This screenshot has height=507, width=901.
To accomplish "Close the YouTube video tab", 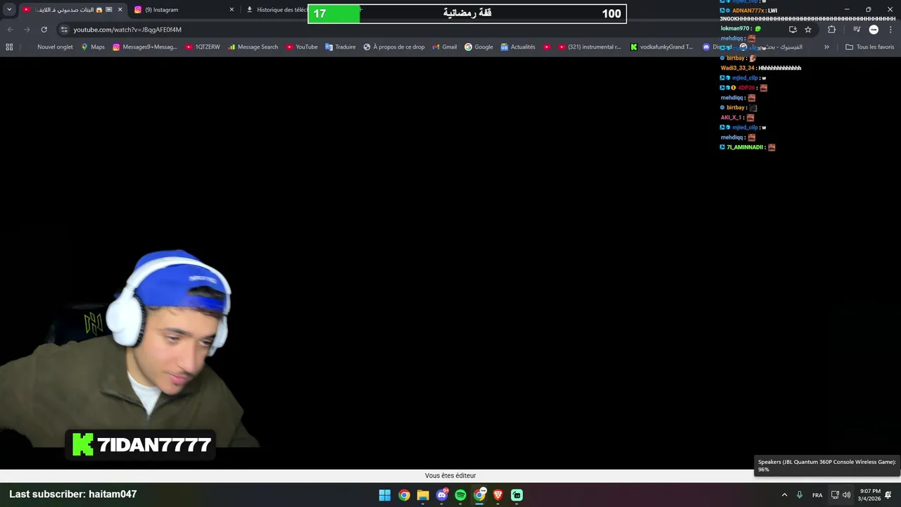I will tap(120, 10).
